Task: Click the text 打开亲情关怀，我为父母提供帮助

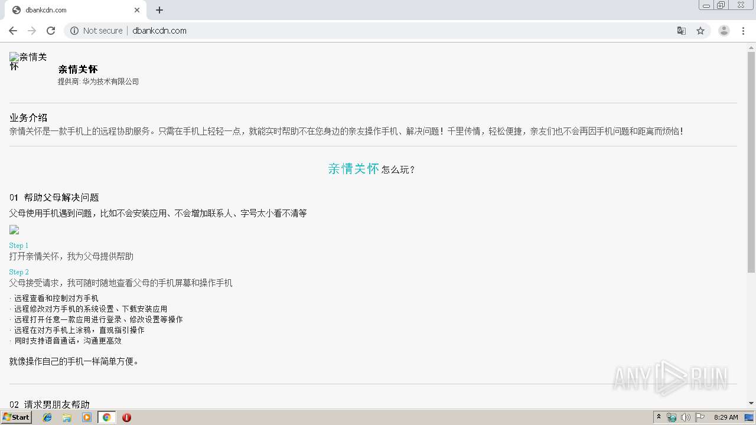Action: tap(71, 256)
